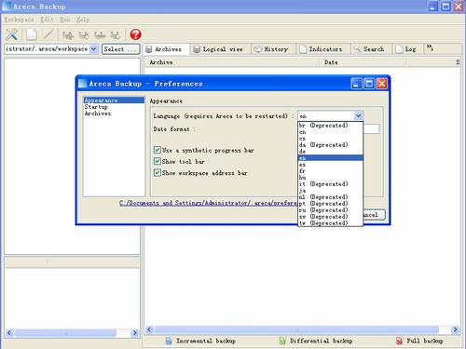The width and height of the screenshot is (466, 349).
Task: Click the Archive column header
Action: click(233, 62)
